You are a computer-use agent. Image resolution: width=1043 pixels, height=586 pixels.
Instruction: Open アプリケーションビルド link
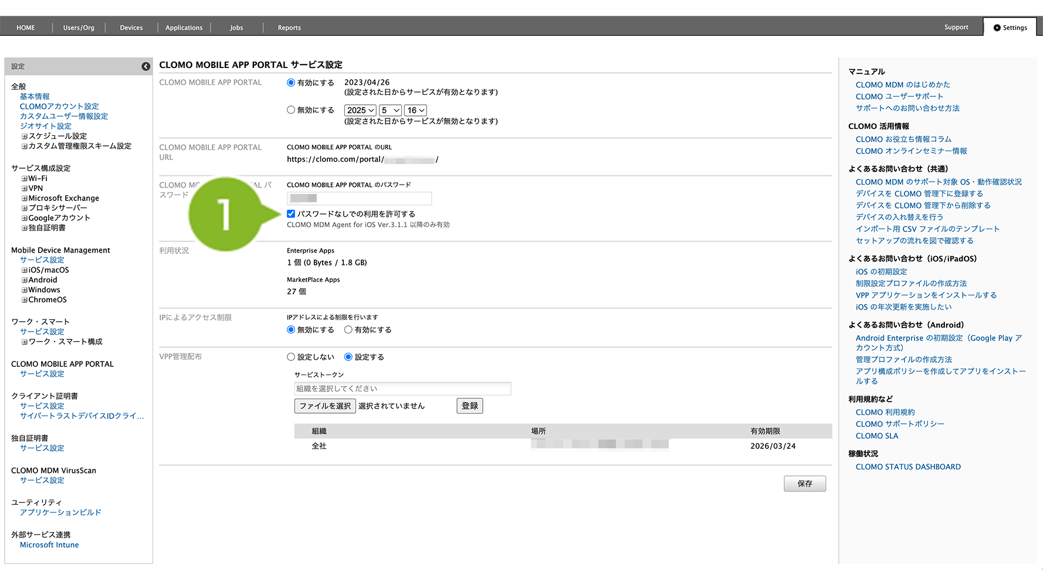[x=60, y=513]
